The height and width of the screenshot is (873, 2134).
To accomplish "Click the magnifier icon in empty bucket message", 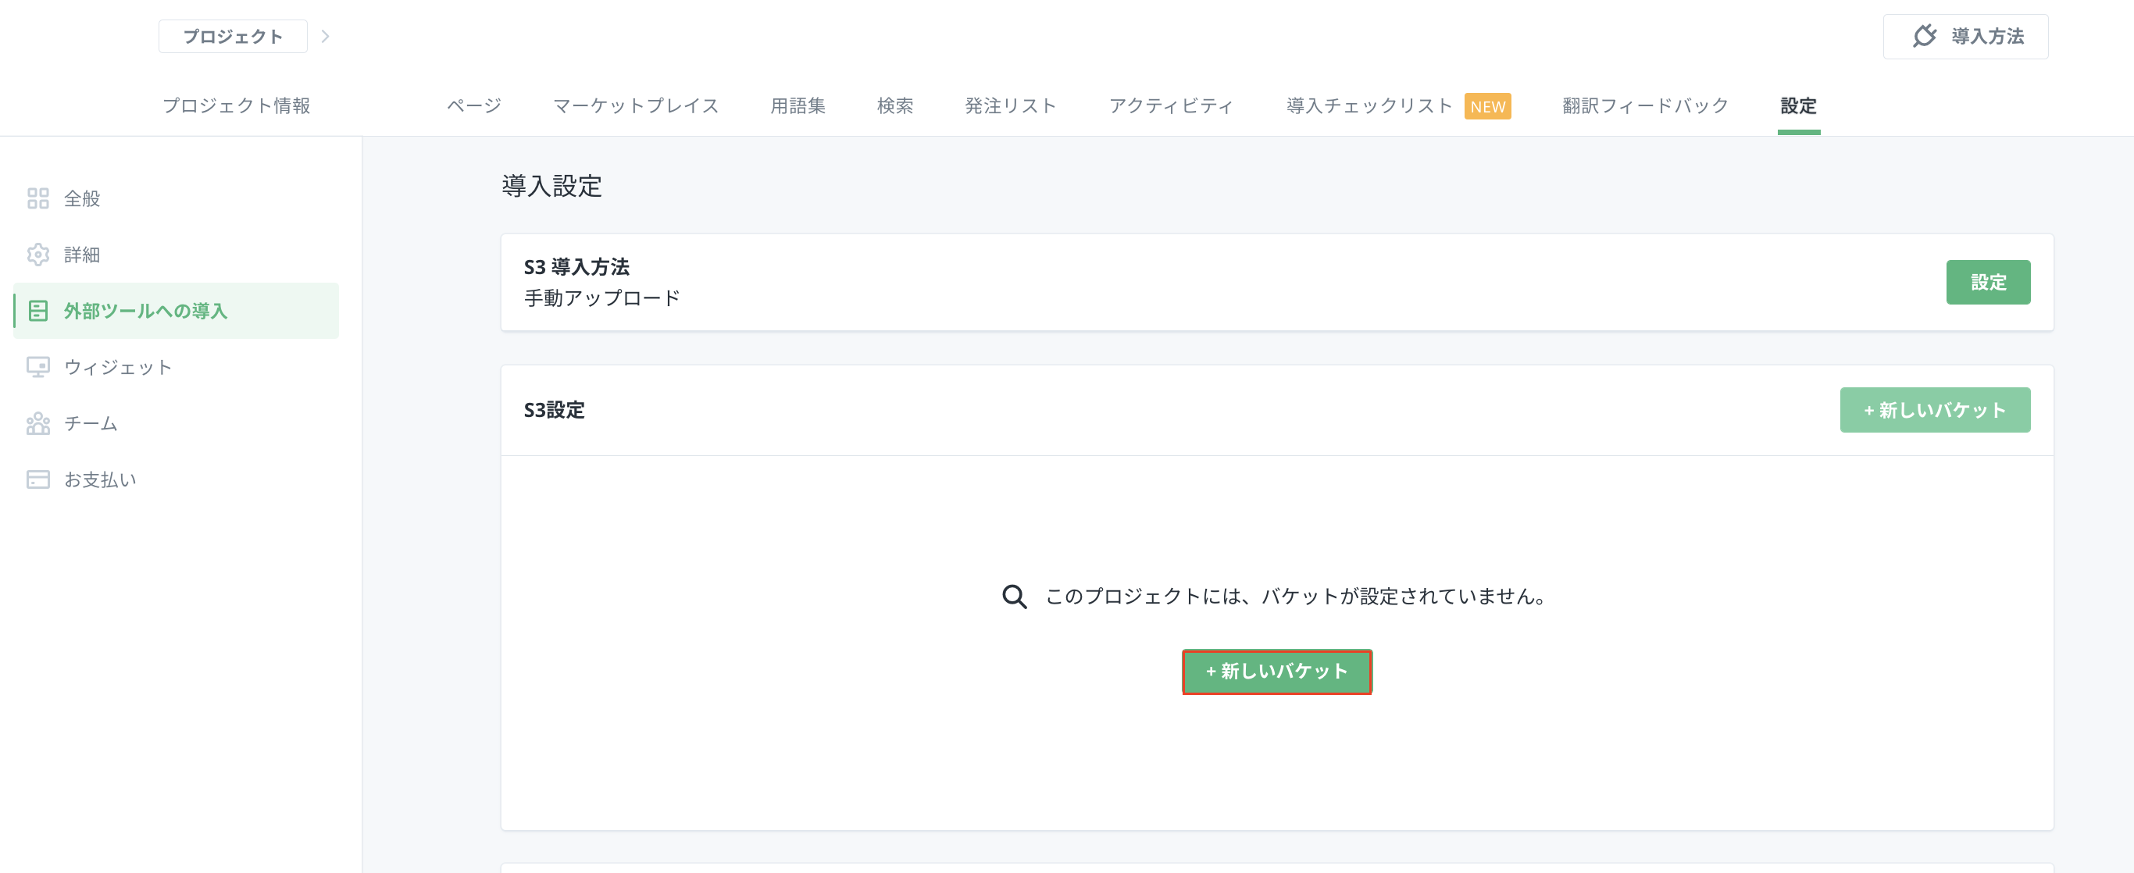I will pyautogui.click(x=1014, y=597).
